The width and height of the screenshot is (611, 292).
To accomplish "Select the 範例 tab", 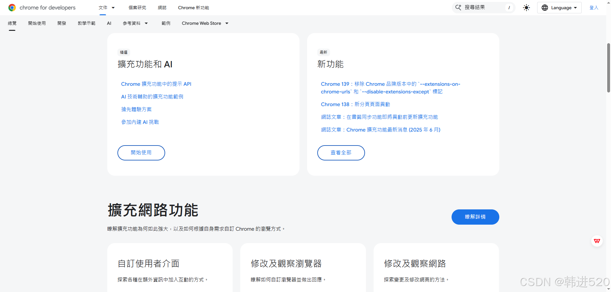I will pyautogui.click(x=166, y=23).
